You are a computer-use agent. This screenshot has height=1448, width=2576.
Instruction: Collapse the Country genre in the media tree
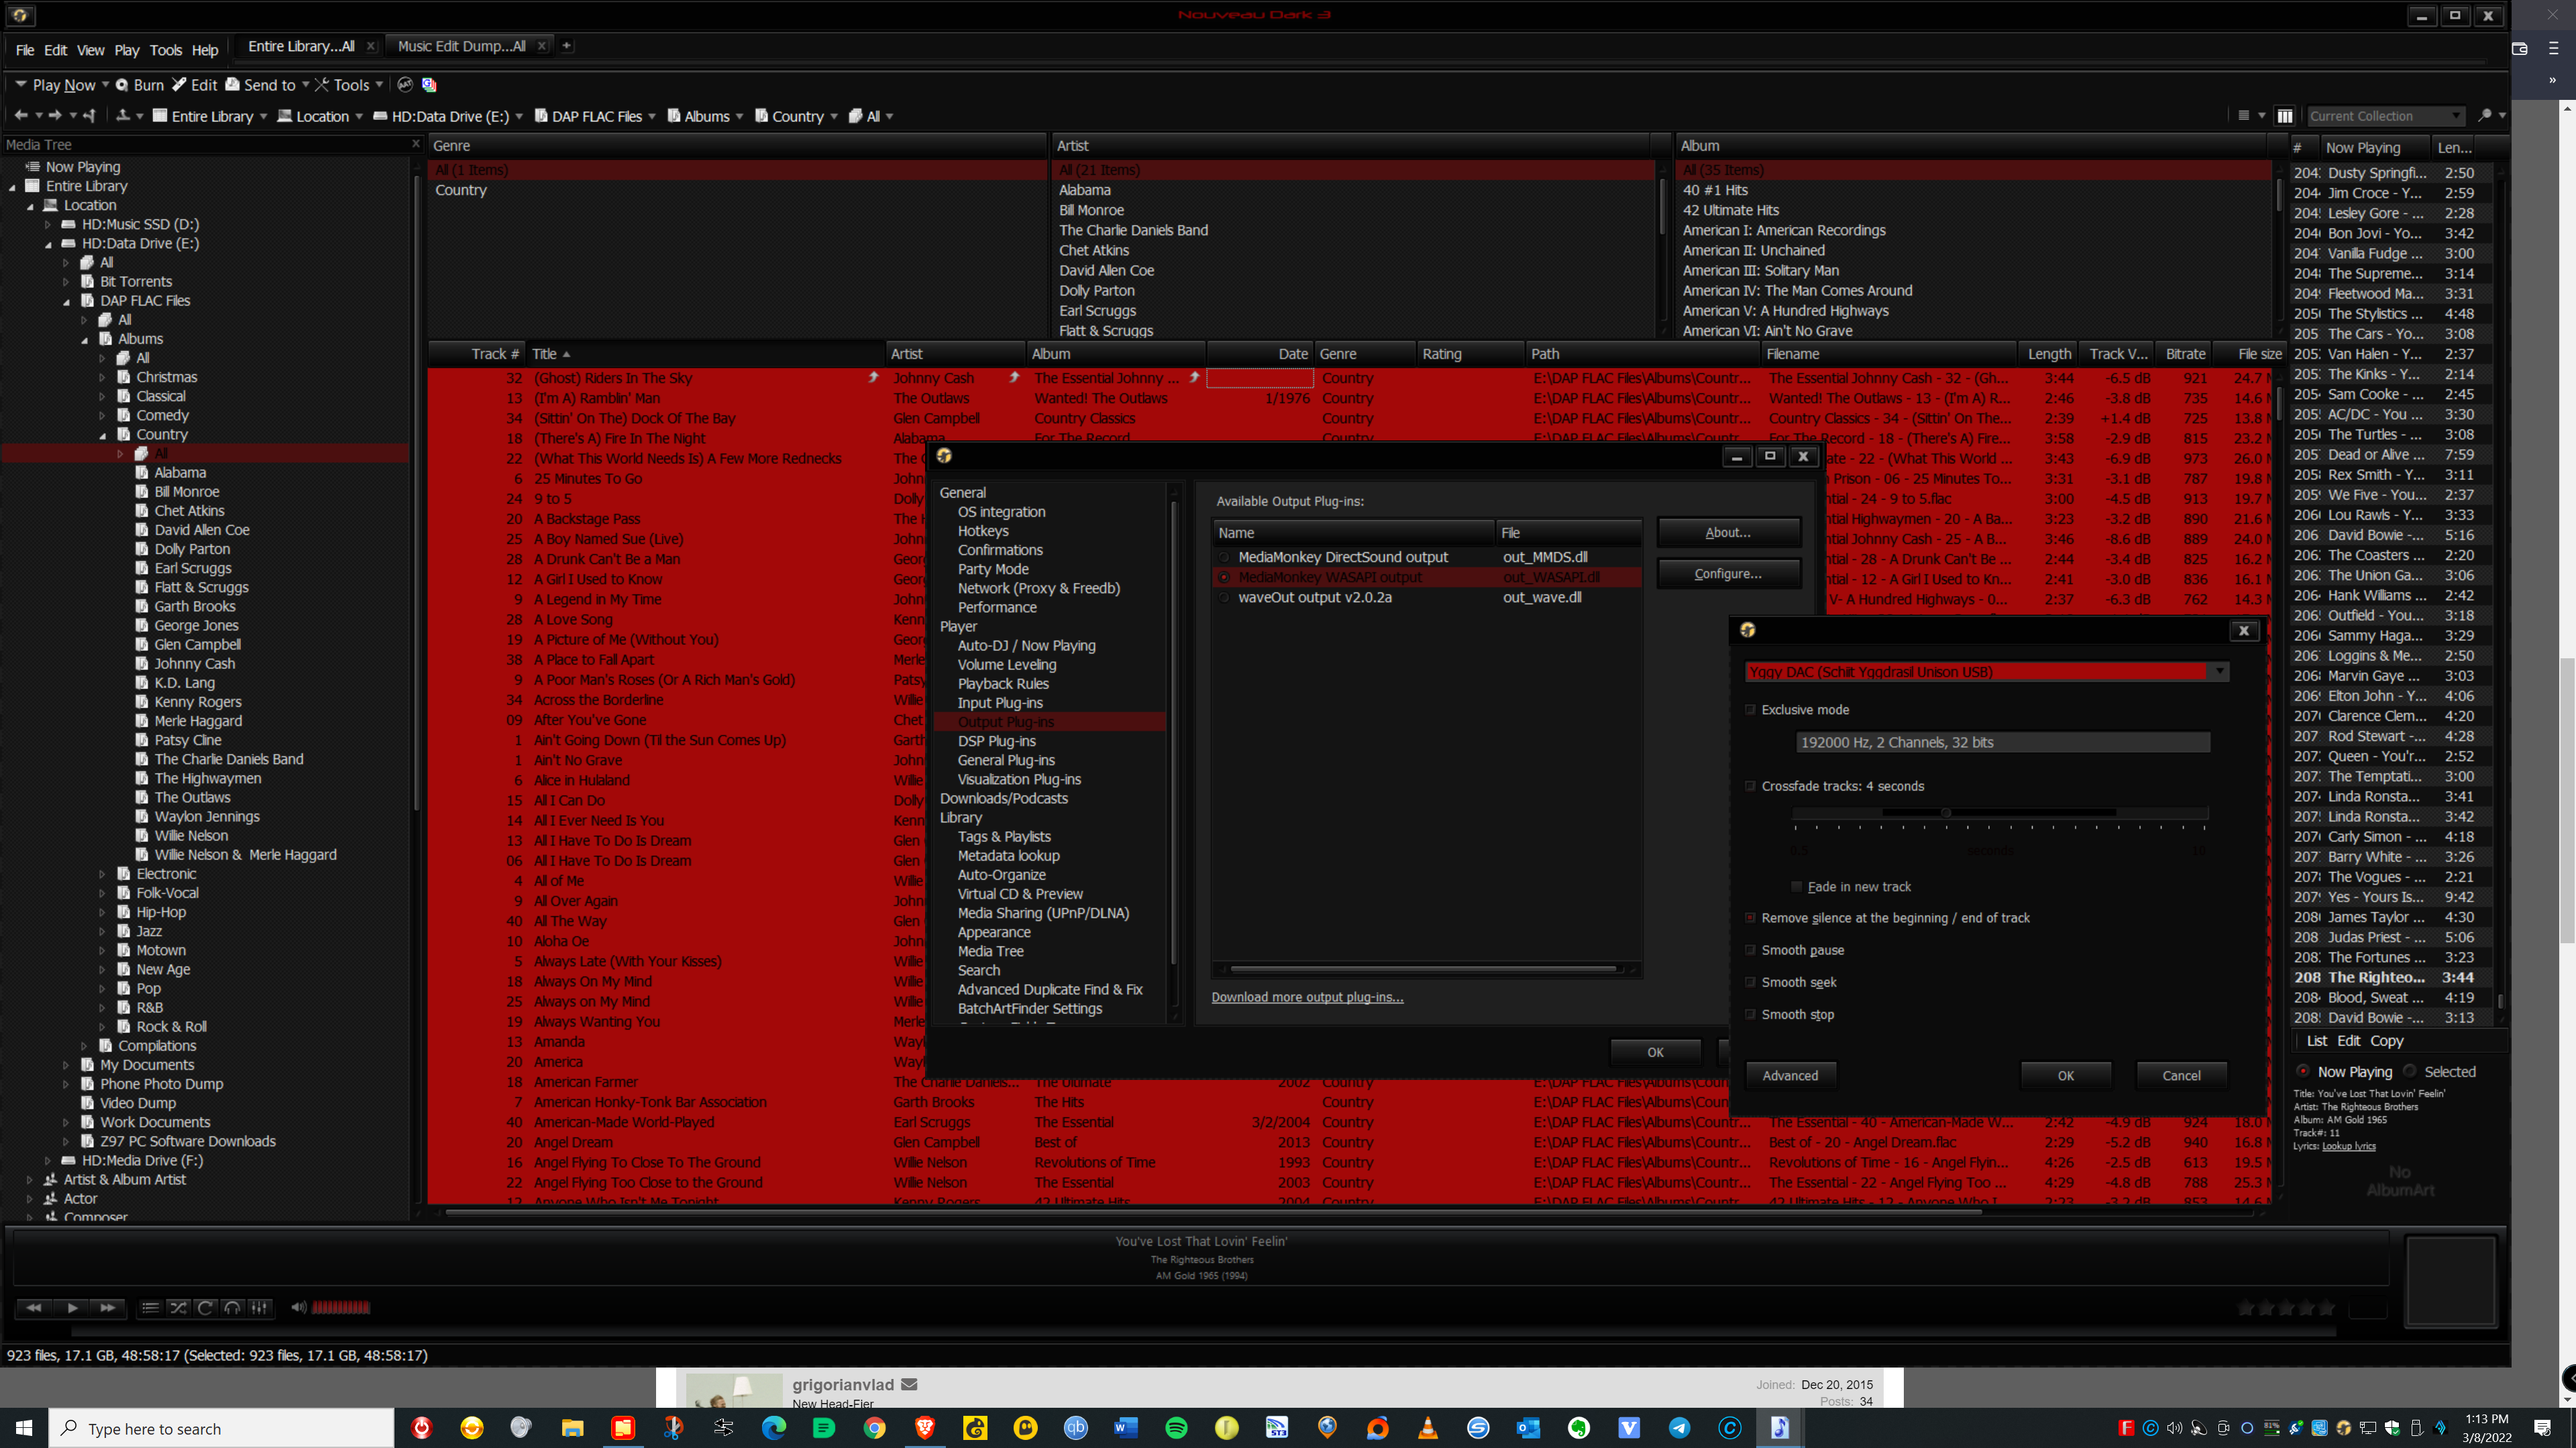(x=103, y=434)
